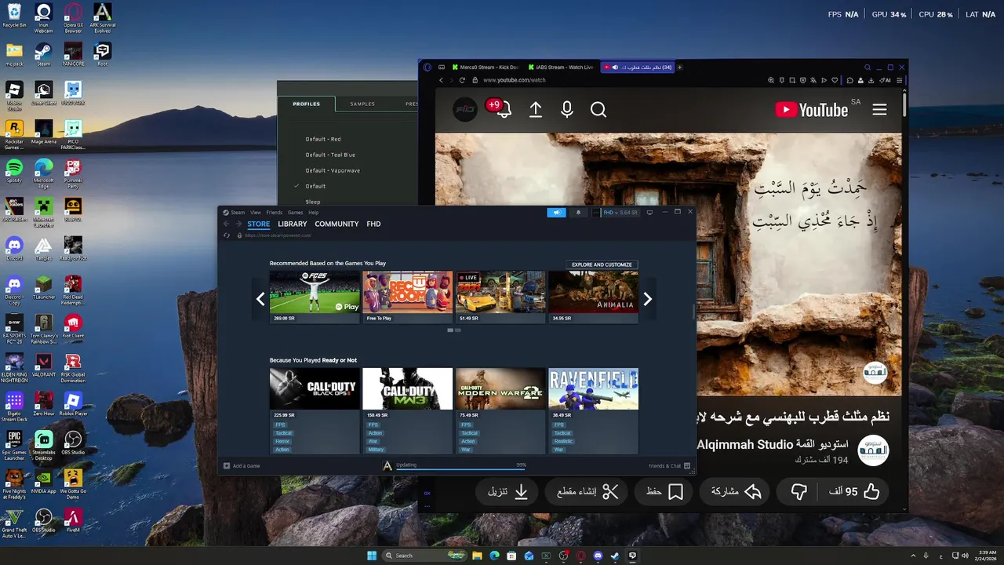This screenshot has width=1004, height=565.
Task: Open Riot Client desktop shortcut
Action: point(73,325)
